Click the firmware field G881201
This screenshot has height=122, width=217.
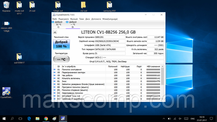pos(110,37)
